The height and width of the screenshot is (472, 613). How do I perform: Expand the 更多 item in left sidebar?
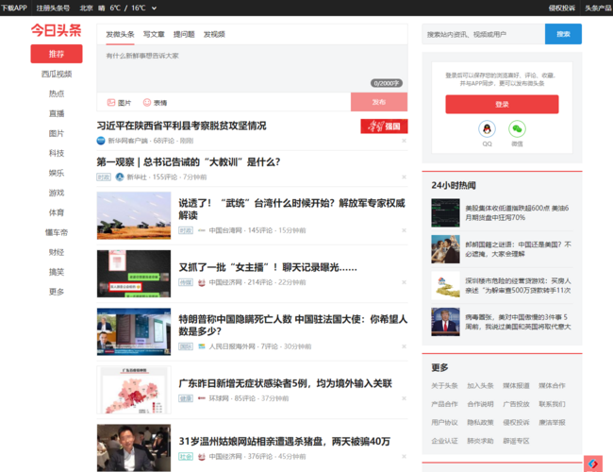point(57,292)
